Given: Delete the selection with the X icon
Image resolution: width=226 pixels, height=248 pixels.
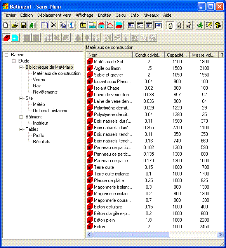Looking at the screenshot, I should 54,25.
